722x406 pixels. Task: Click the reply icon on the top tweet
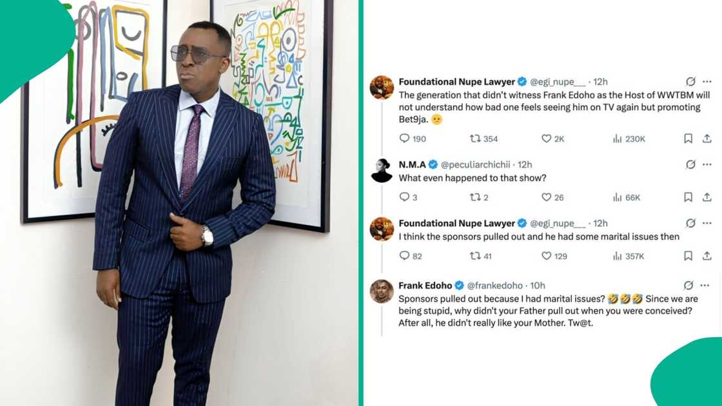[x=405, y=139]
